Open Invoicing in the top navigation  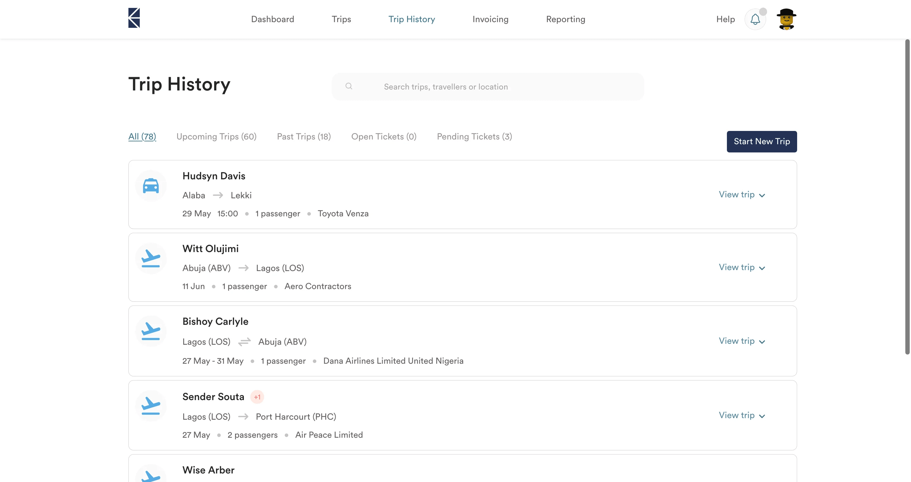[x=490, y=19]
